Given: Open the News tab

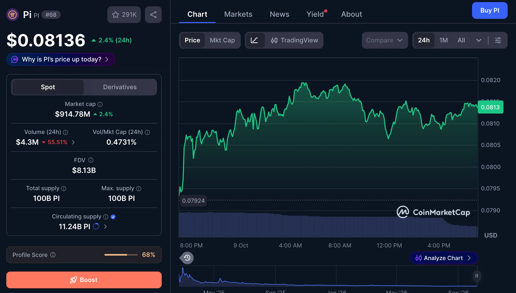Looking at the screenshot, I should click(279, 14).
